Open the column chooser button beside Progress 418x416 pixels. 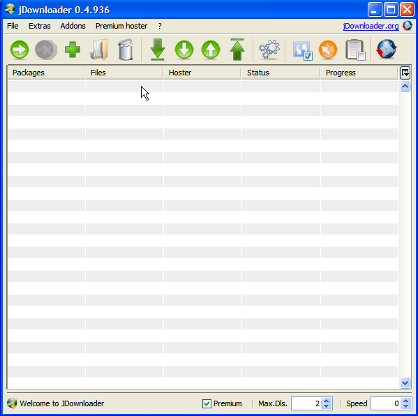pyautogui.click(x=405, y=73)
